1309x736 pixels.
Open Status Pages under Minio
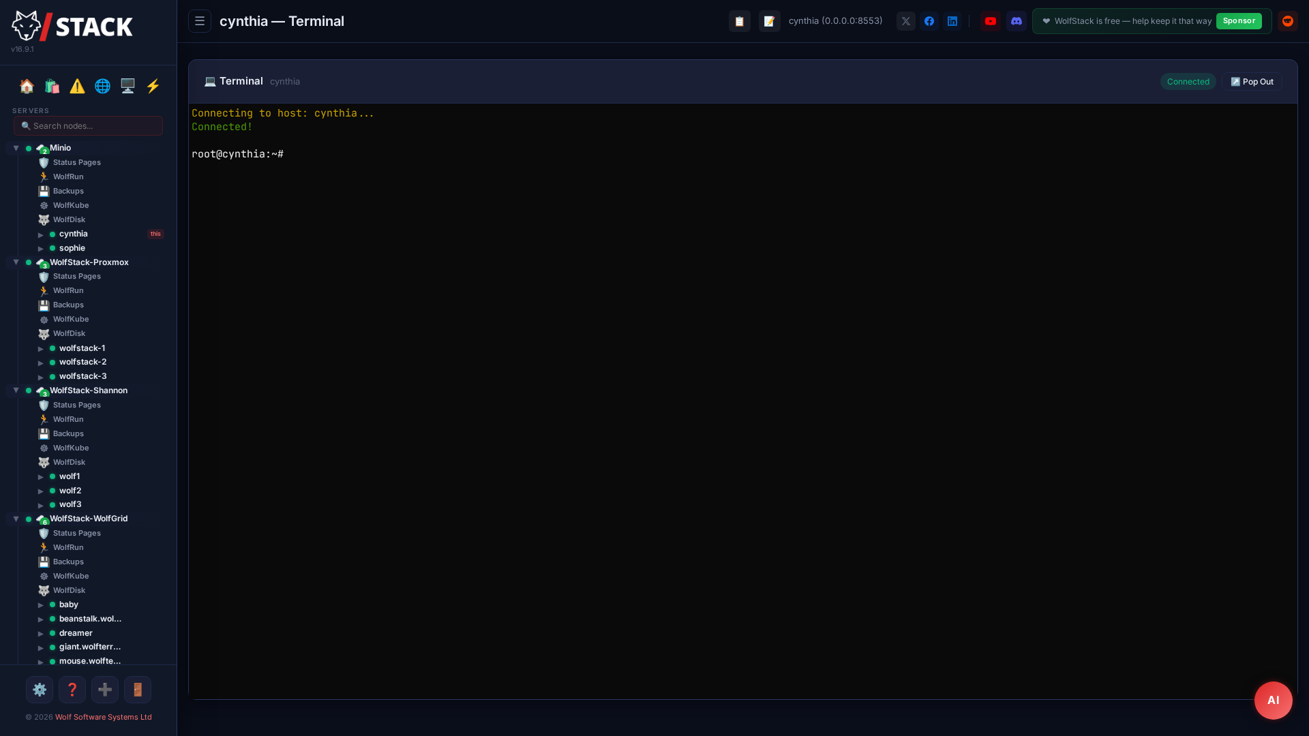tap(77, 162)
